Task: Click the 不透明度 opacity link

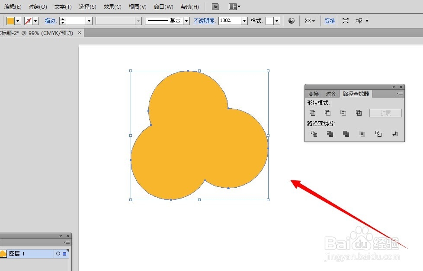Action: coord(204,21)
